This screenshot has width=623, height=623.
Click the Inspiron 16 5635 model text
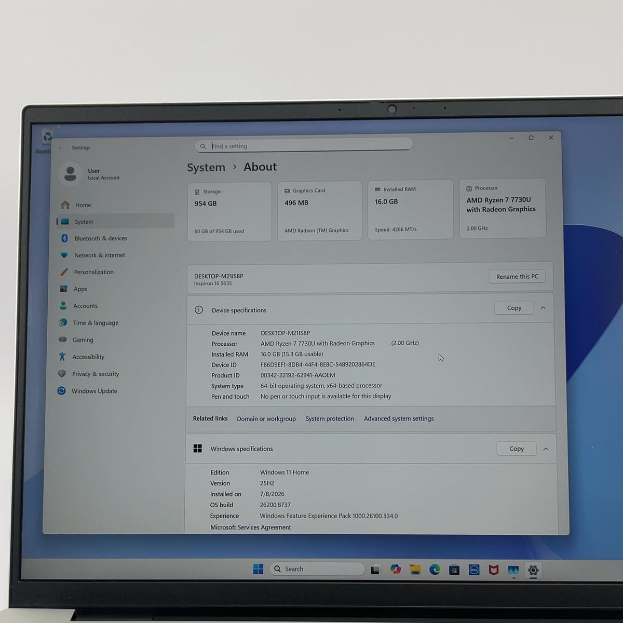pos(213,283)
